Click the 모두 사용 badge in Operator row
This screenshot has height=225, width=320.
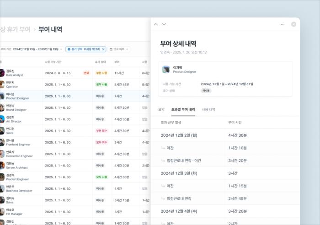[101, 85]
